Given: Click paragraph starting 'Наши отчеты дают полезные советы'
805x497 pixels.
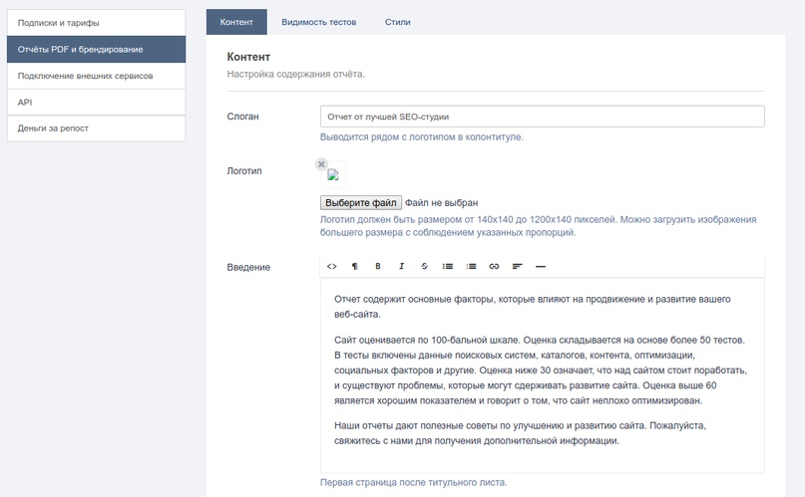Looking at the screenshot, I should click(x=520, y=433).
